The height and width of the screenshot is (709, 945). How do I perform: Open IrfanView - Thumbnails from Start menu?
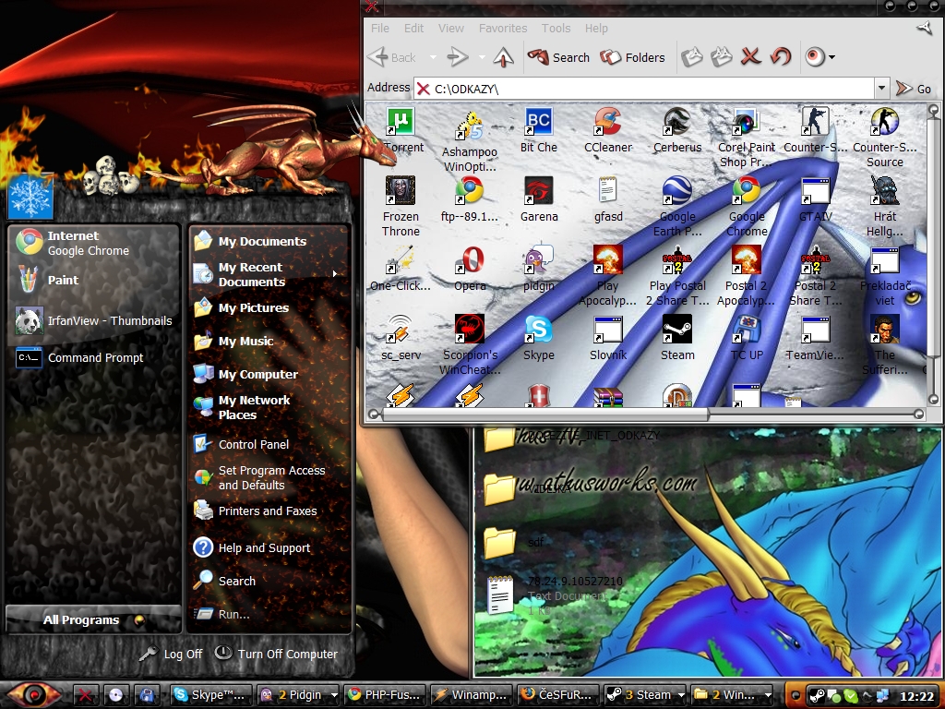[x=94, y=320]
